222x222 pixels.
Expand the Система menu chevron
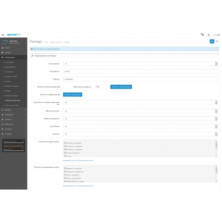[25, 129]
